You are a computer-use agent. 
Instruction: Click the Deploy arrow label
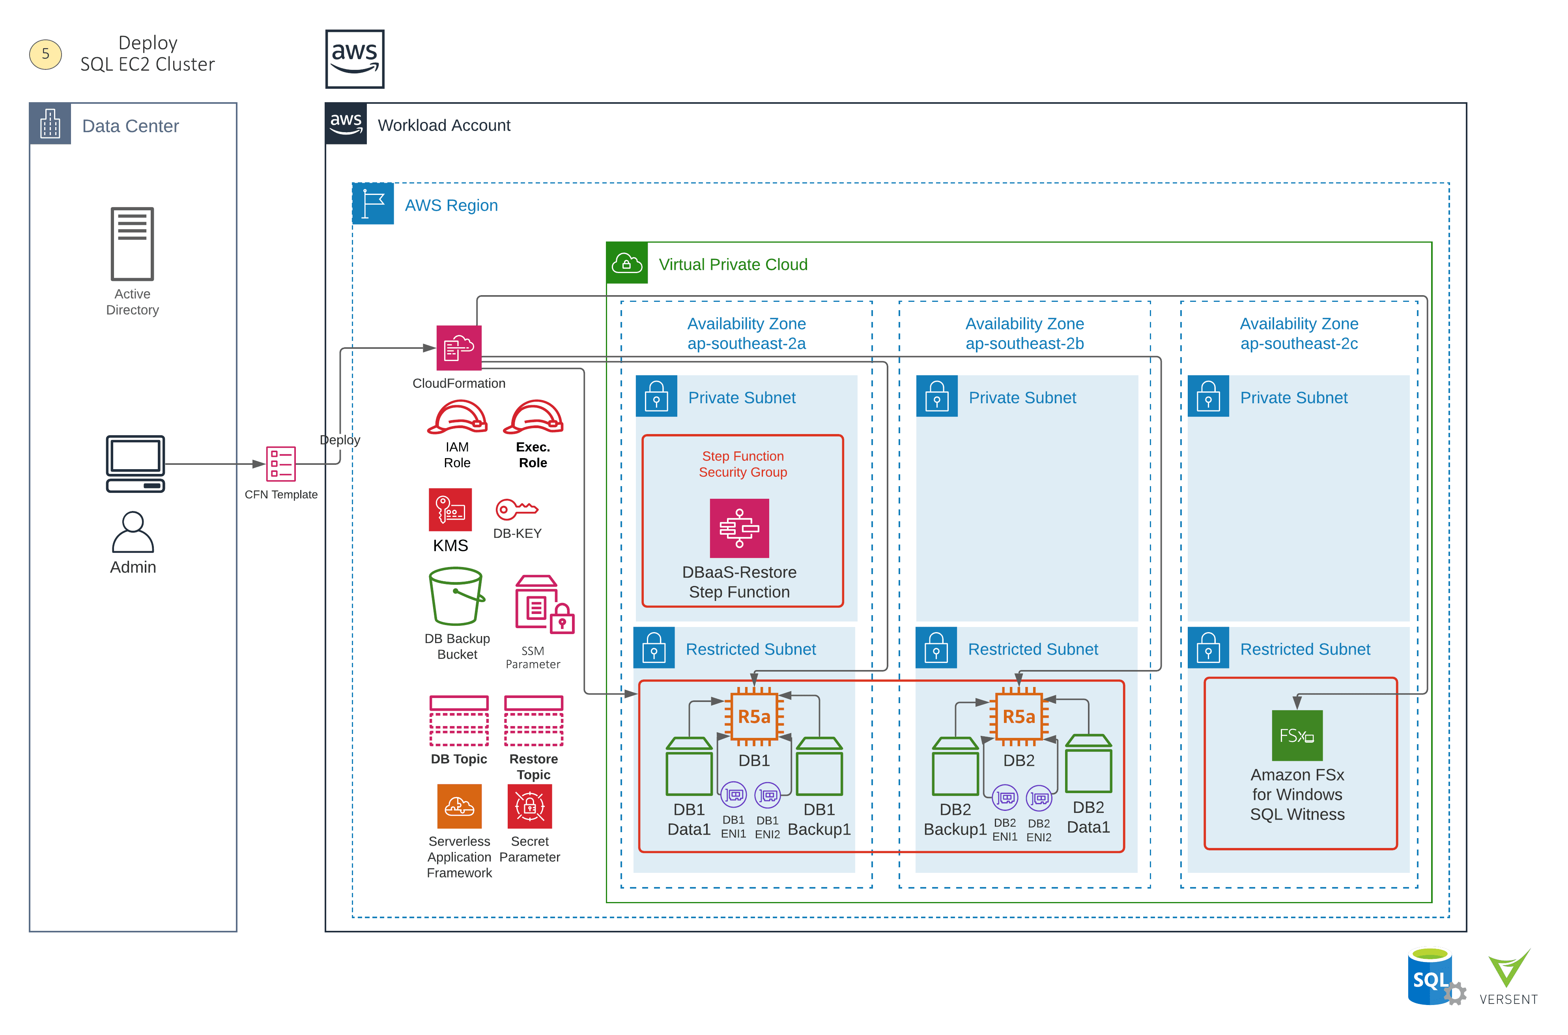340,440
